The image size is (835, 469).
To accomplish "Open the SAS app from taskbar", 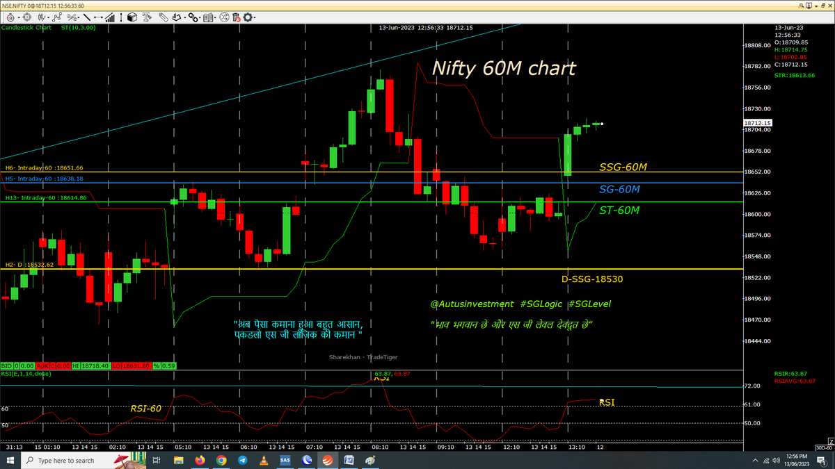I will coord(285,460).
